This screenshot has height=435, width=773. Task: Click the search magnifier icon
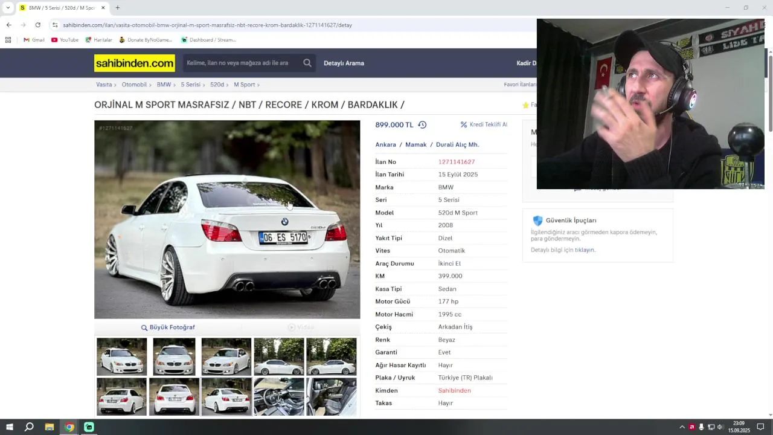(x=307, y=63)
